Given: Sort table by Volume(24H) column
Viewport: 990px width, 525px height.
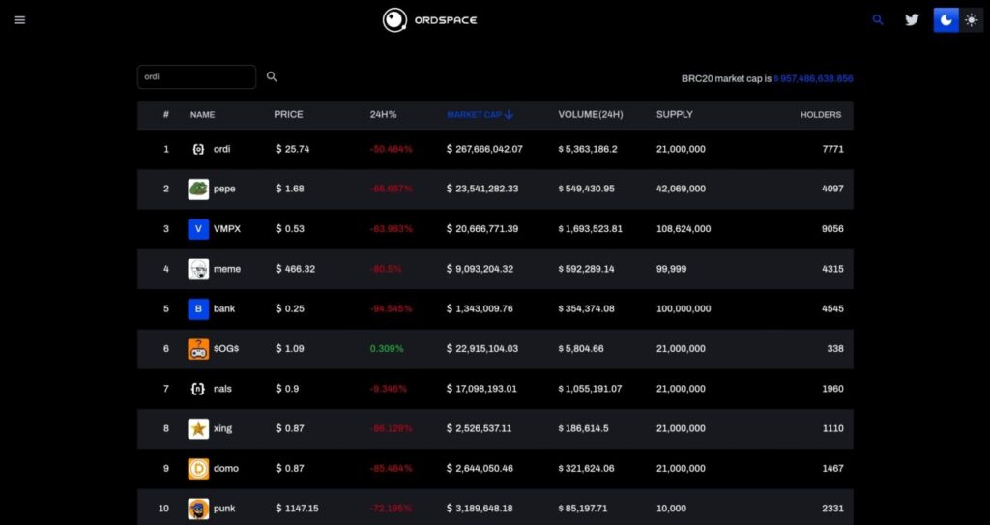Looking at the screenshot, I should [x=590, y=114].
